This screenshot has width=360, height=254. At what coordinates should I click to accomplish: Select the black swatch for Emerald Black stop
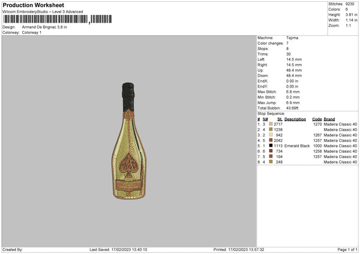[x=271, y=146]
